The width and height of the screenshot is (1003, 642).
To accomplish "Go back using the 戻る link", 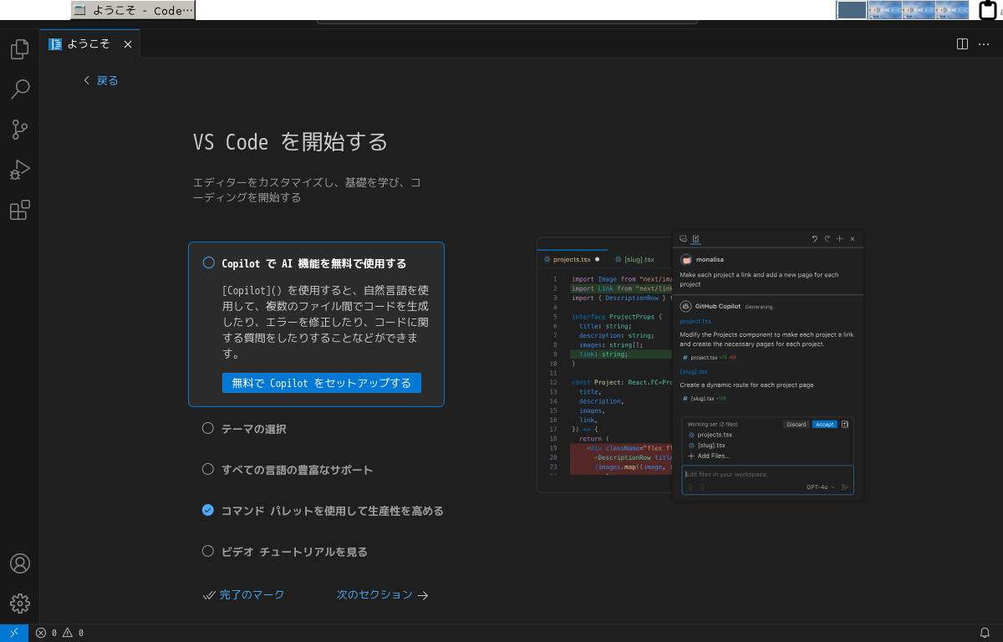I will (x=100, y=80).
